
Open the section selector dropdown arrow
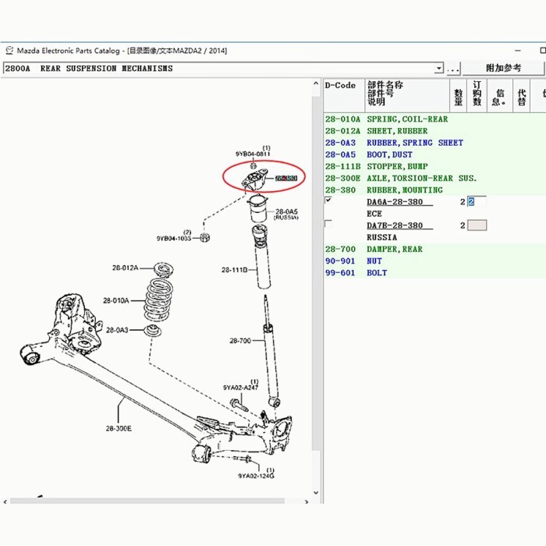click(x=438, y=69)
